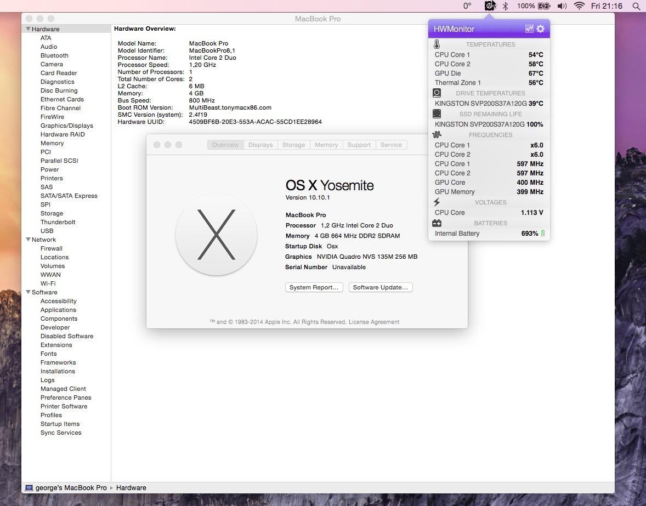Select Graphics/Displays in the sidebar
The width and height of the screenshot is (646, 506).
(x=66, y=126)
